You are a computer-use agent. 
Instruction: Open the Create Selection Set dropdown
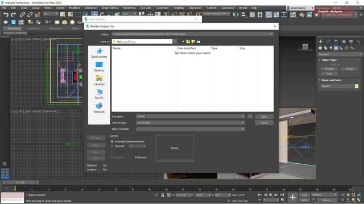click(216, 14)
